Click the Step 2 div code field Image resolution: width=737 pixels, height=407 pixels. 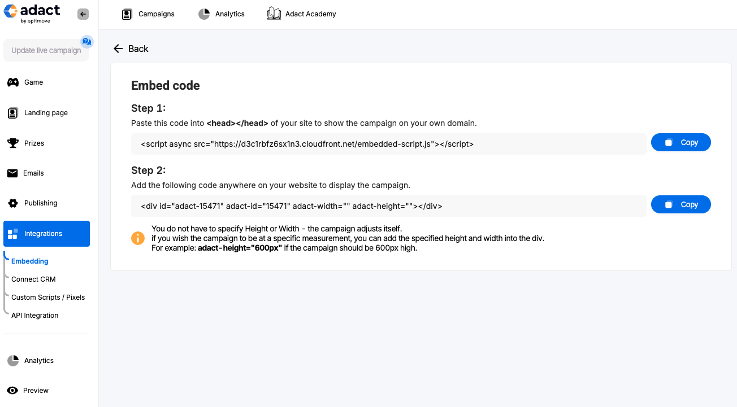coord(389,206)
